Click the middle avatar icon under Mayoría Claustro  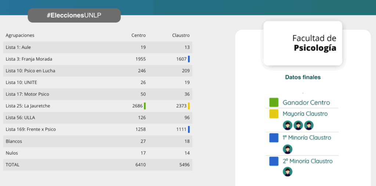click(x=298, y=125)
